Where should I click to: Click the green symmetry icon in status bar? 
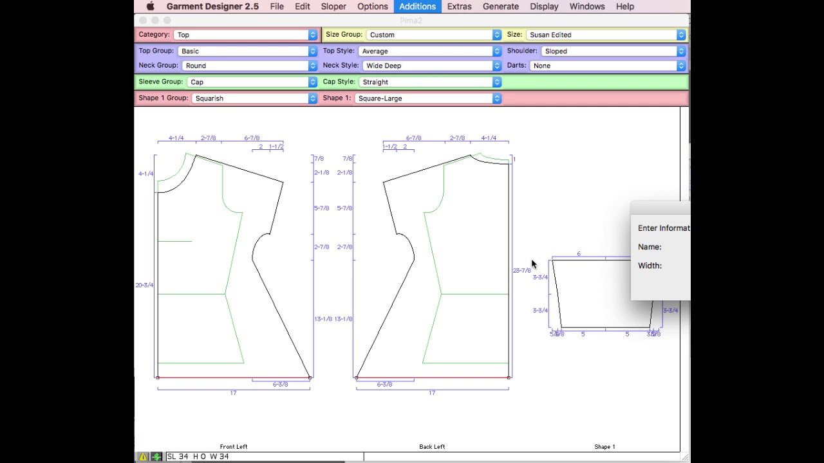pyautogui.click(x=156, y=457)
